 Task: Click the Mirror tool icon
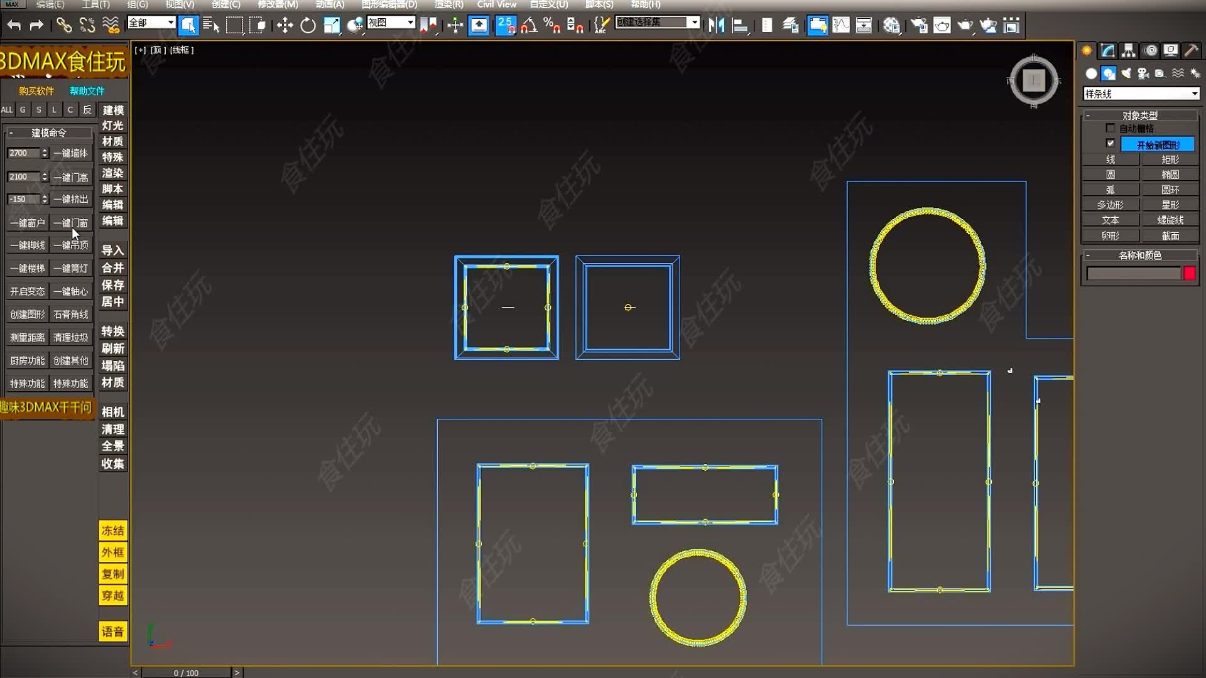pyautogui.click(x=716, y=25)
